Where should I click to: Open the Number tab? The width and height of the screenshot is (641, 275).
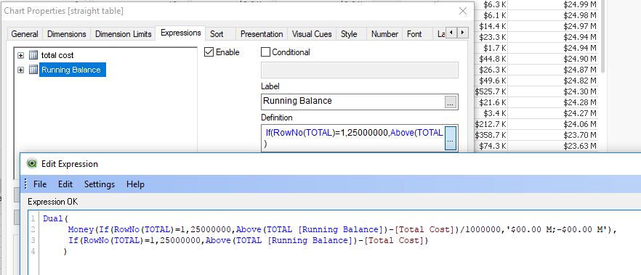(x=384, y=34)
